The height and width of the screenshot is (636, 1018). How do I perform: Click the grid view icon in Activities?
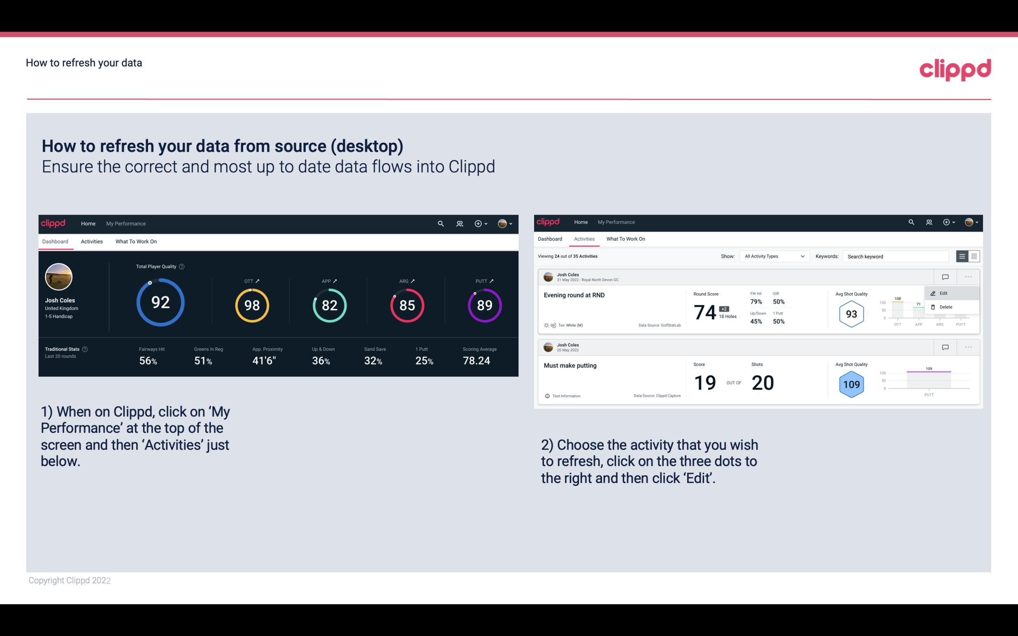tap(973, 256)
